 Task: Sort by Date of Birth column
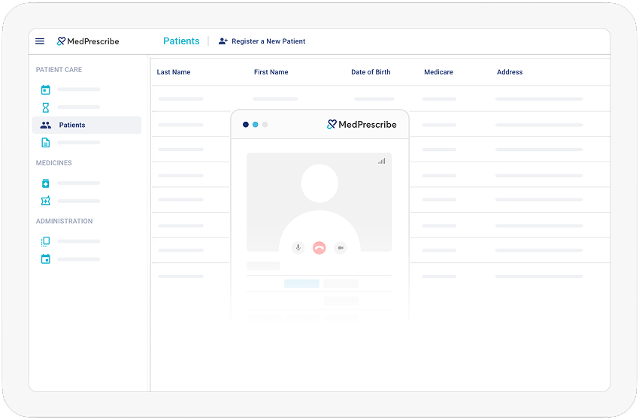click(371, 72)
